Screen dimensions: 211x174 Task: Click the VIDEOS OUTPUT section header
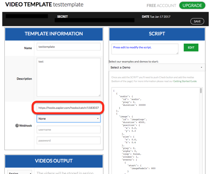pyautogui.click(x=54, y=161)
